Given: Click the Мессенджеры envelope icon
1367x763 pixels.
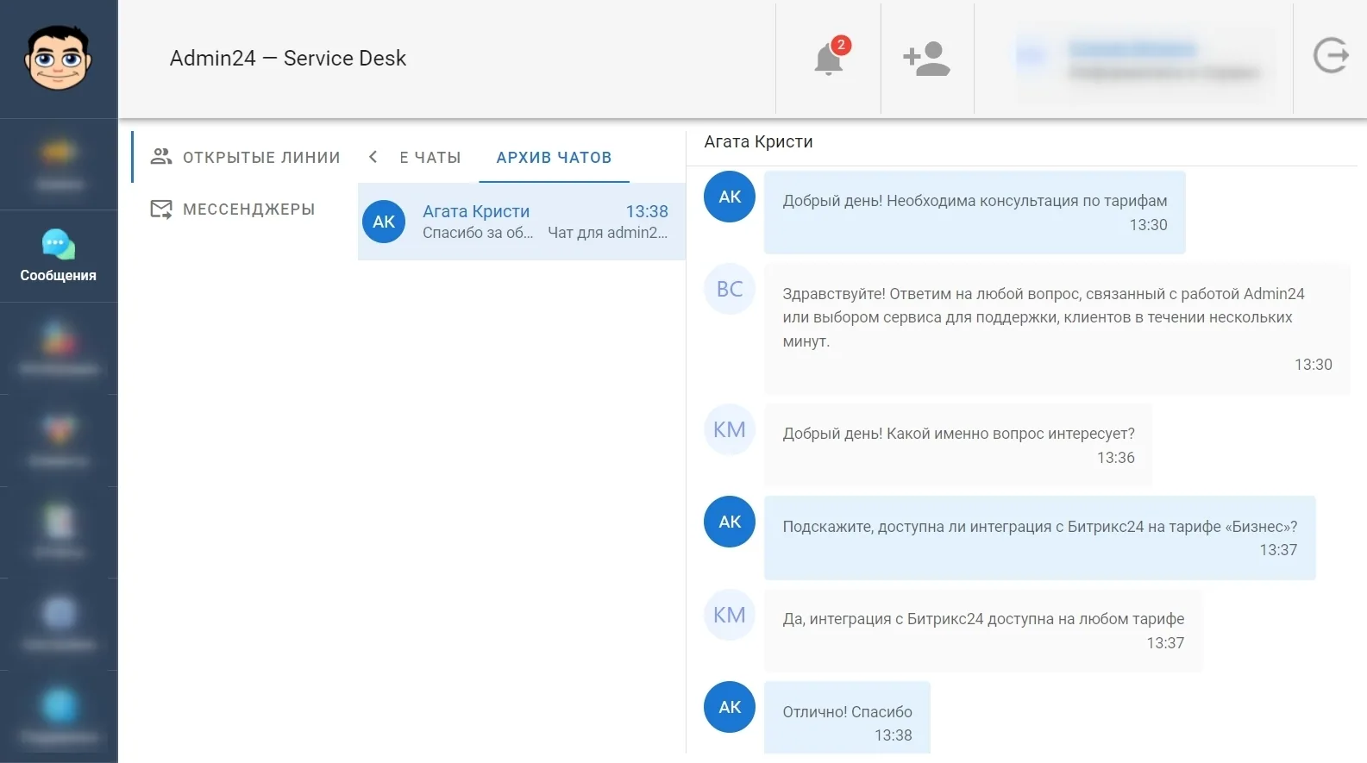Looking at the screenshot, I should (x=161, y=209).
